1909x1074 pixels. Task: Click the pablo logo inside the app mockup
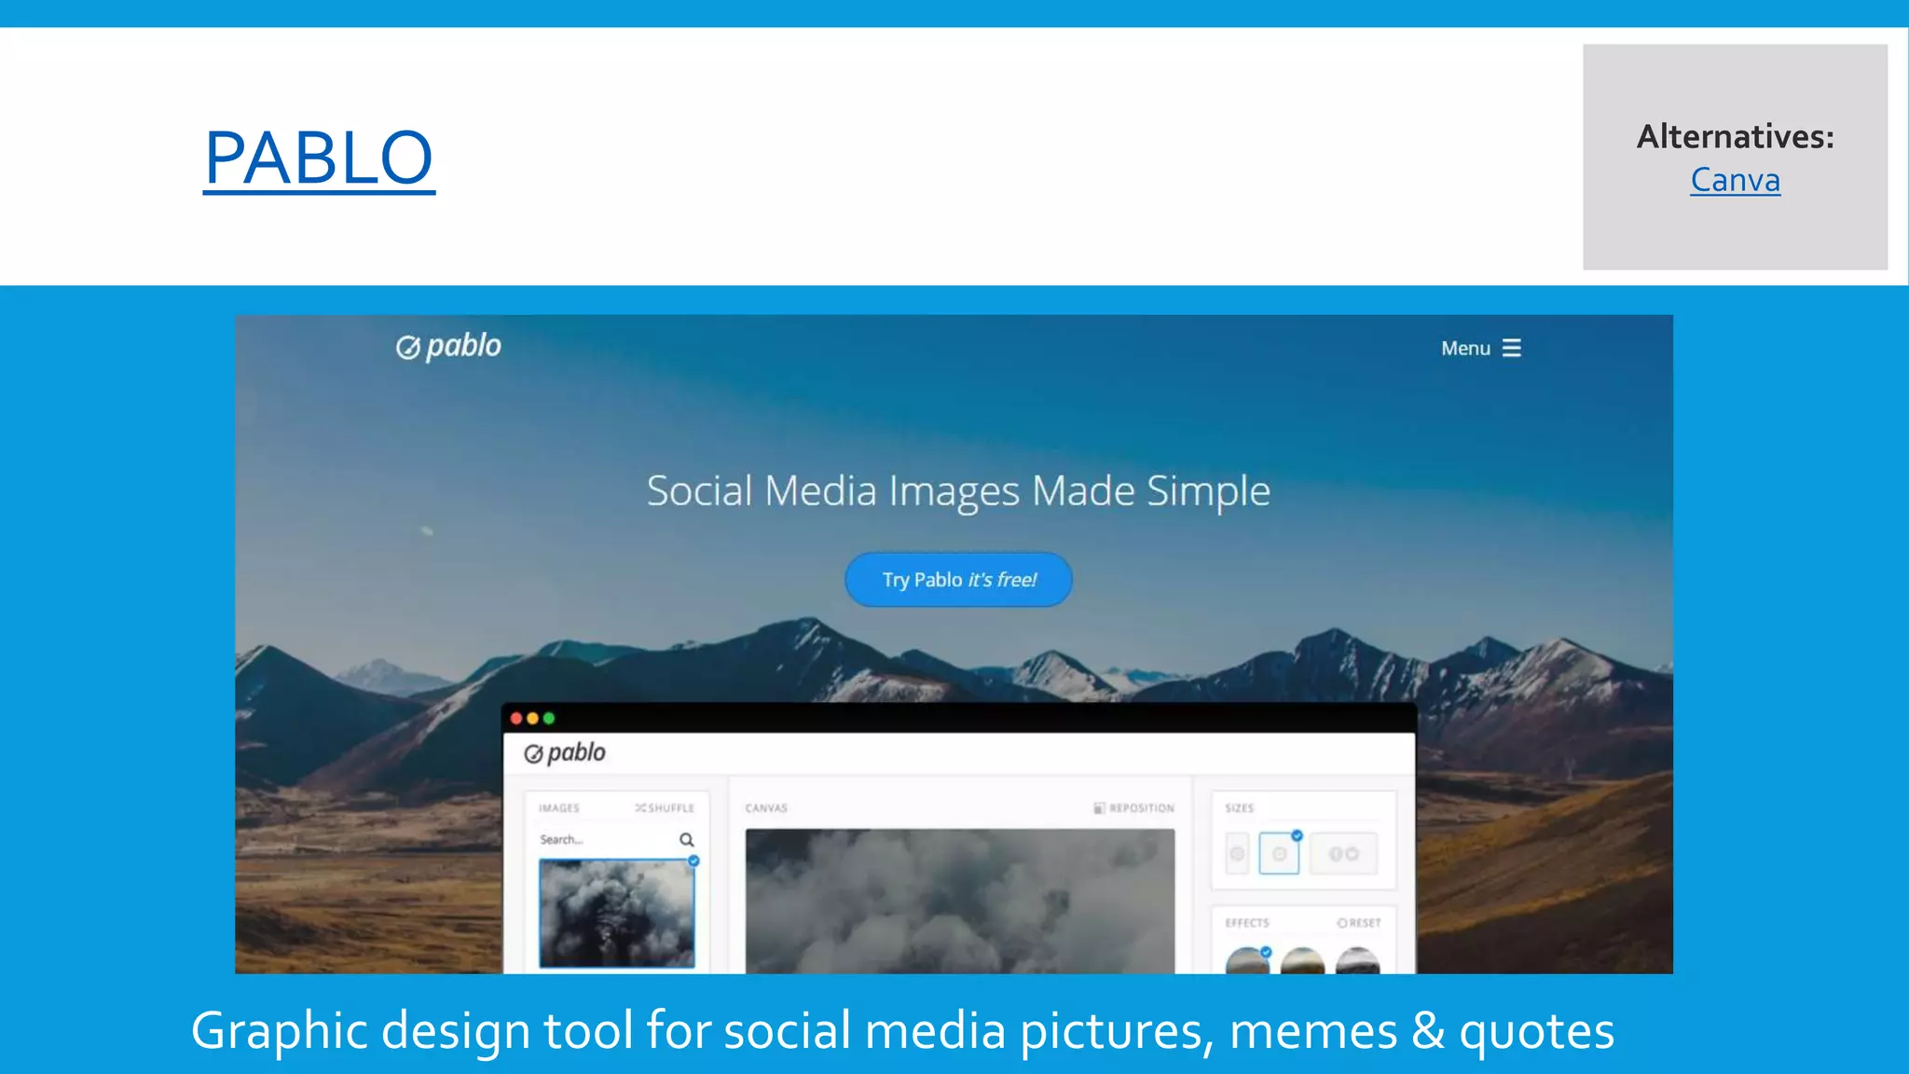click(x=565, y=752)
